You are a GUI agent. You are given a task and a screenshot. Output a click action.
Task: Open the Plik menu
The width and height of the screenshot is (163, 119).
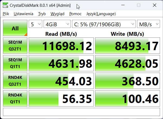(x=6, y=14)
